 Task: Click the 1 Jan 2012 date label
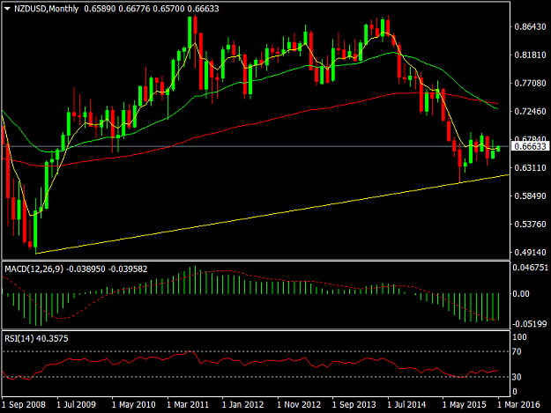(242, 404)
